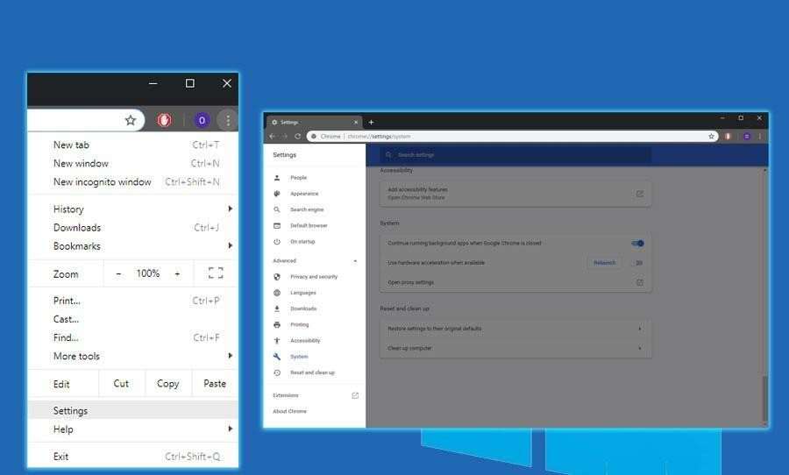The image size is (789, 475).
Task: Collapse the Advanced section in the sidebar
Action: 355,261
